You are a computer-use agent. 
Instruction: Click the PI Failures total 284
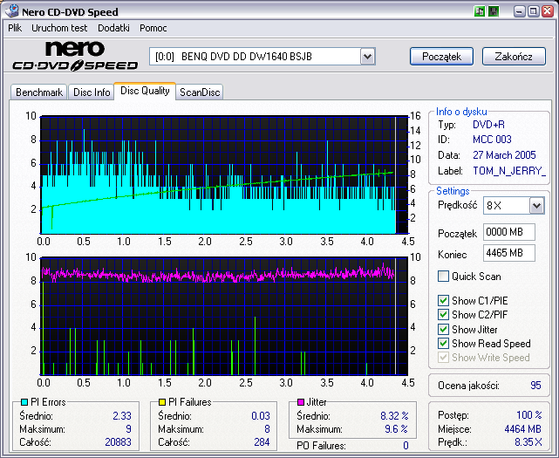point(262,442)
